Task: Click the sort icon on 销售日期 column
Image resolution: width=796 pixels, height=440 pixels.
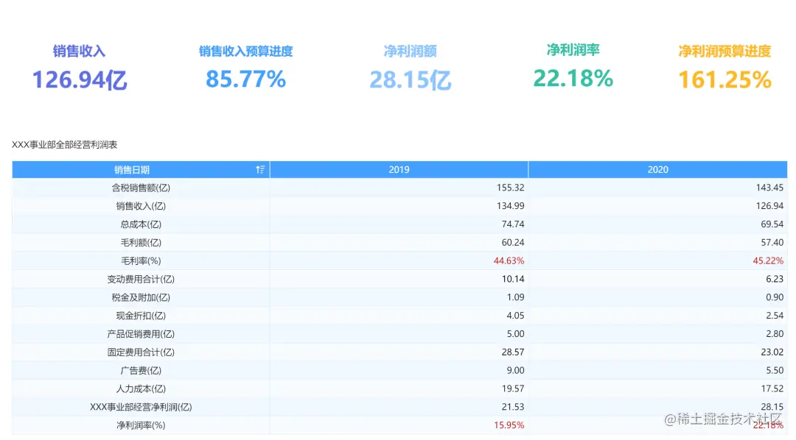Action: pos(259,168)
